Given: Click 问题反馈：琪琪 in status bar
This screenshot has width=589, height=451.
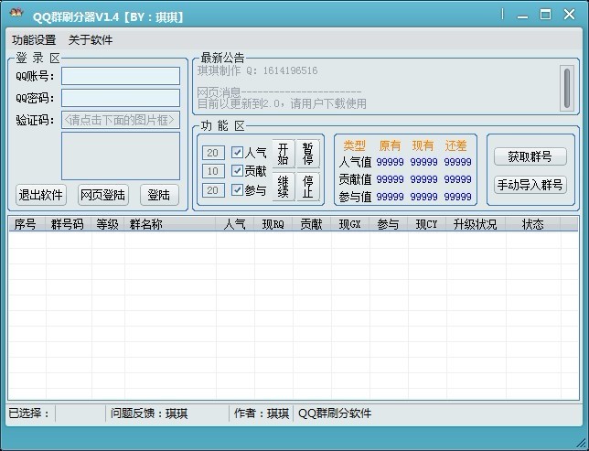Looking at the screenshot, I should 149,413.
